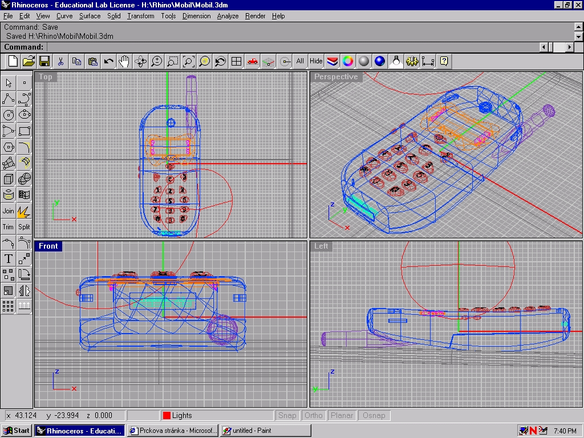This screenshot has height=438, width=584.
Task: Undo the last action with arrow icon
Action: (x=109, y=62)
